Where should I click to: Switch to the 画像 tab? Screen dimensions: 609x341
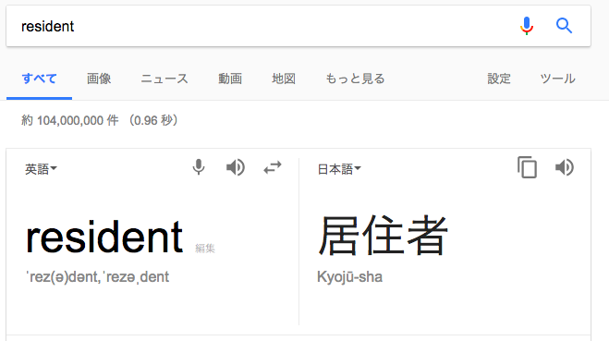[x=99, y=79]
